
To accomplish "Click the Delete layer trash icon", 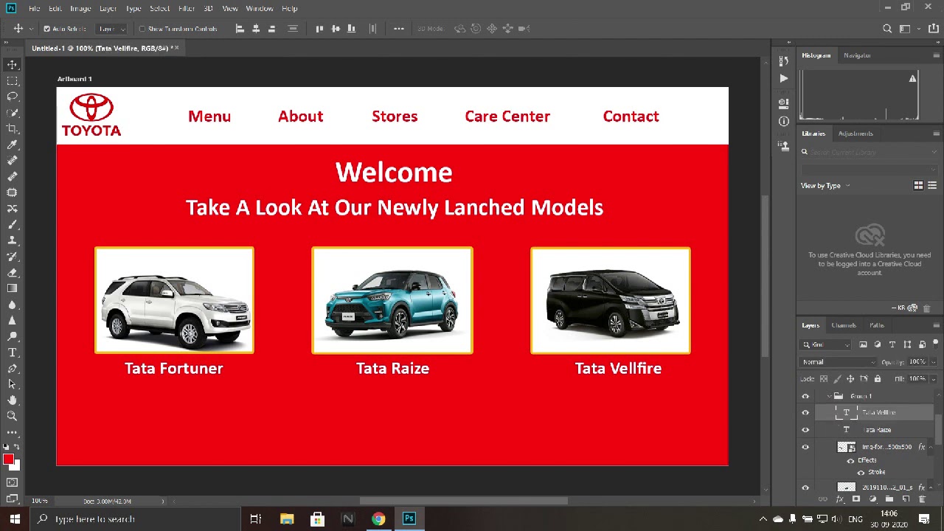I will (x=922, y=499).
